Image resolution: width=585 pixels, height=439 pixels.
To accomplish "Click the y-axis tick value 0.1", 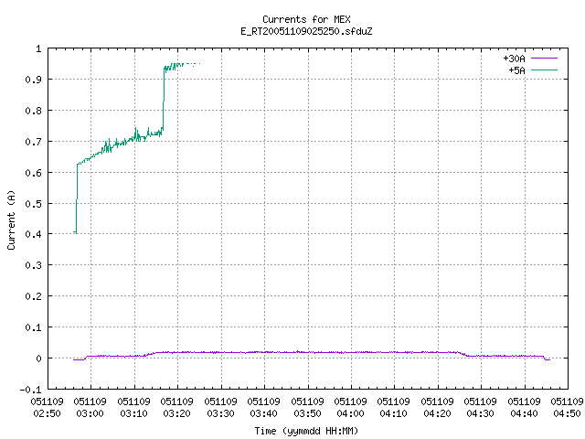I will point(33,327).
